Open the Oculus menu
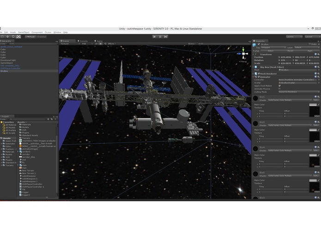The height and width of the screenshot is (228, 321). pos(48,32)
